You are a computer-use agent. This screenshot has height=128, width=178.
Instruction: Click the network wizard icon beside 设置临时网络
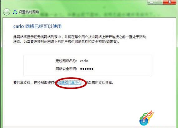15,12
